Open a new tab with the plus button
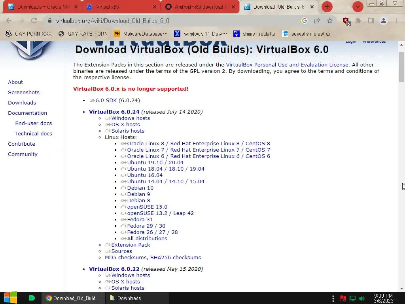This screenshot has width=405, height=304. pyautogui.click(x=327, y=7)
